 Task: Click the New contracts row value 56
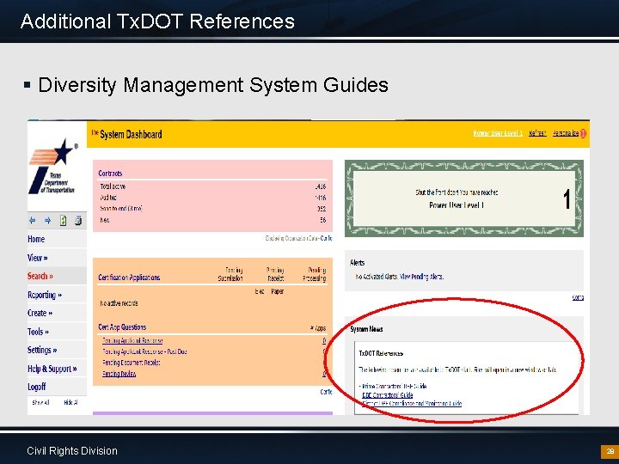click(x=322, y=220)
